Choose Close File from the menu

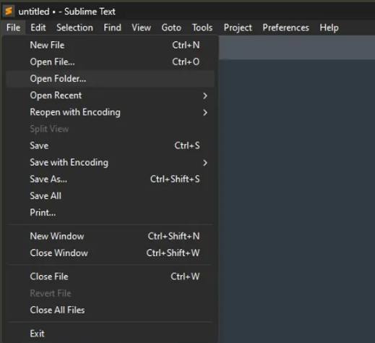(x=110, y=276)
